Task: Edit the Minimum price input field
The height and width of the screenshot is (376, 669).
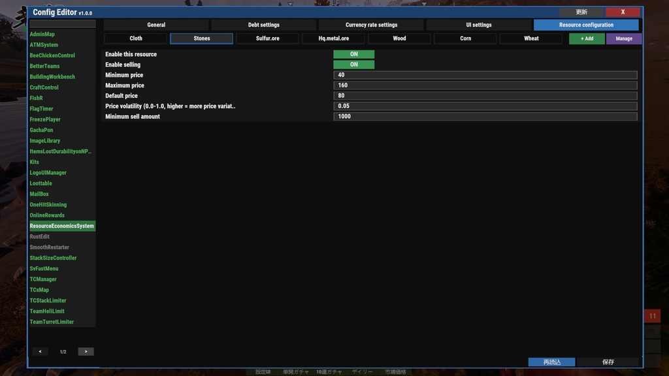Action: tap(485, 75)
